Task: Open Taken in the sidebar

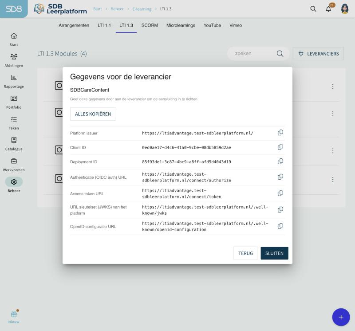Action: tap(14, 123)
